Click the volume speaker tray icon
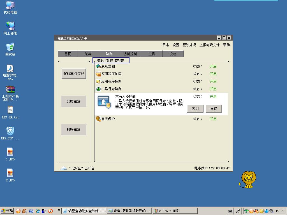The height and width of the screenshot is (215, 287). 271,211
